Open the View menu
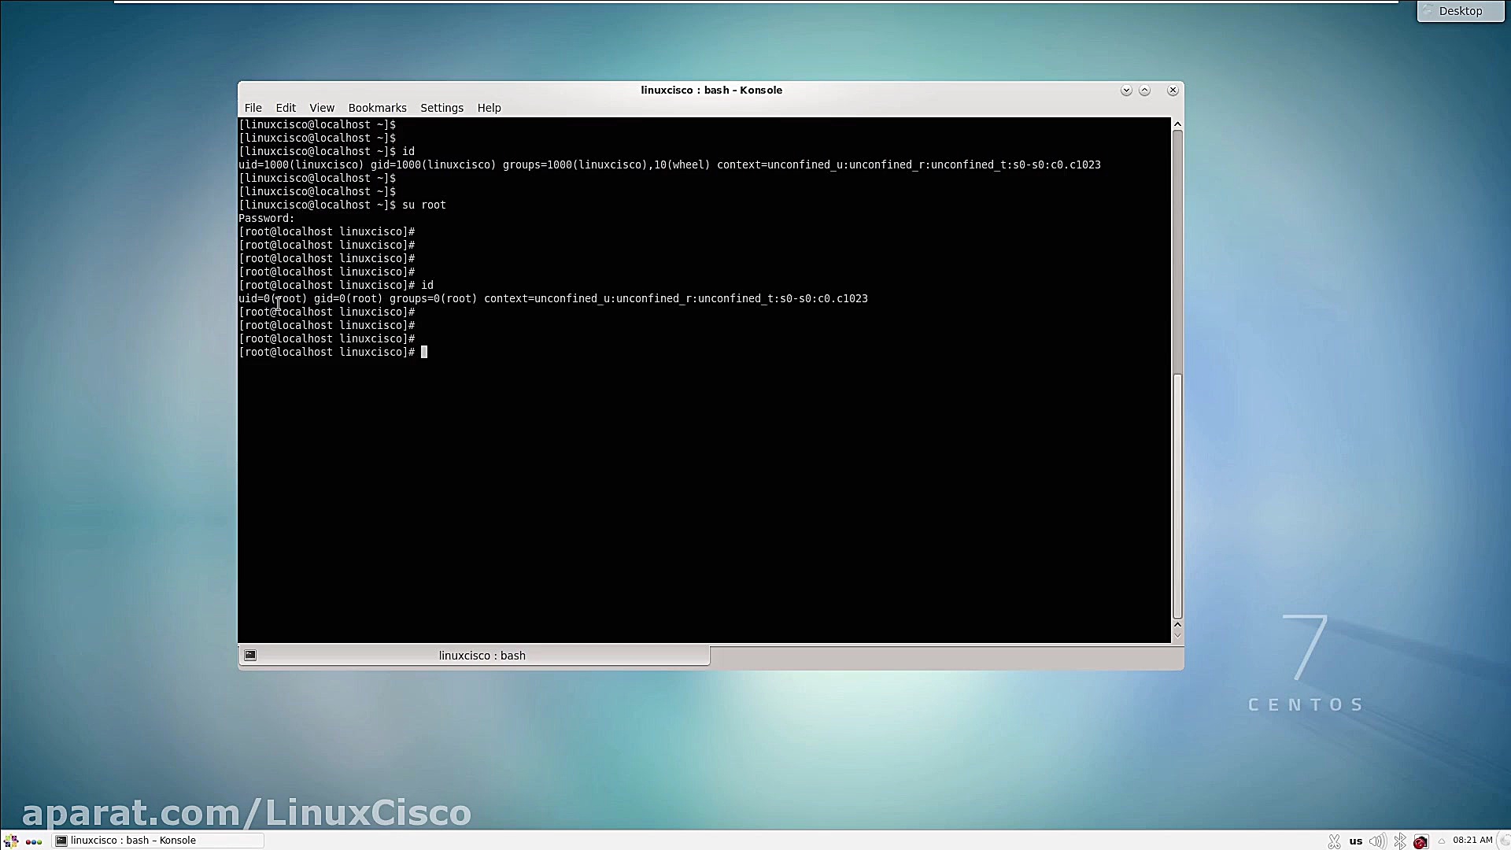 pos(322,108)
